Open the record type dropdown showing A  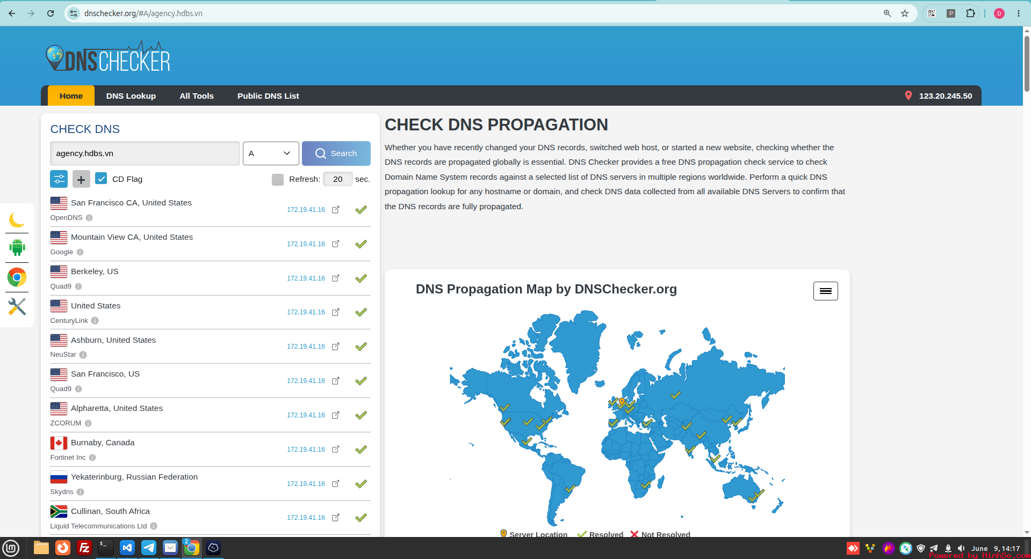[x=271, y=153]
